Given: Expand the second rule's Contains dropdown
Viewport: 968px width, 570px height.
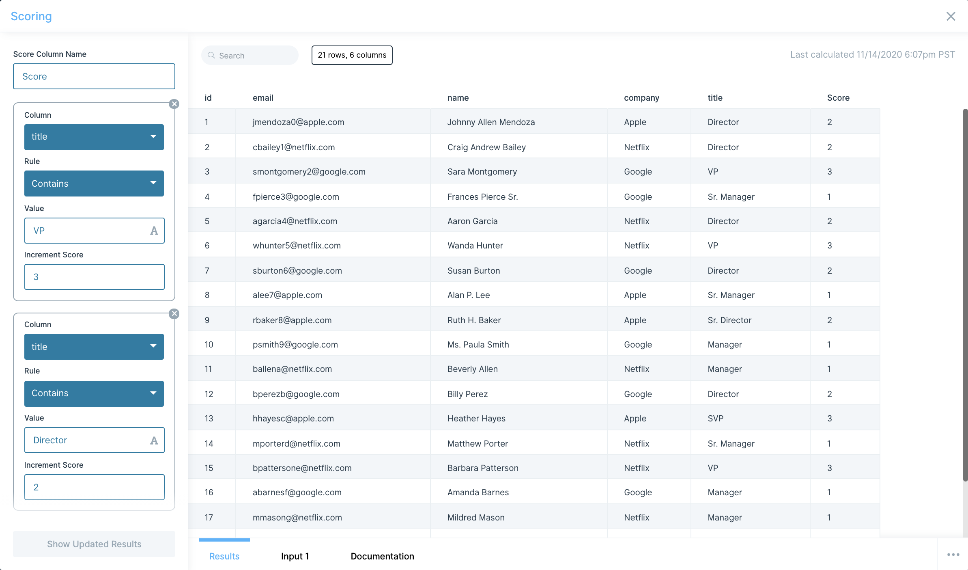Looking at the screenshot, I should pyautogui.click(x=94, y=393).
